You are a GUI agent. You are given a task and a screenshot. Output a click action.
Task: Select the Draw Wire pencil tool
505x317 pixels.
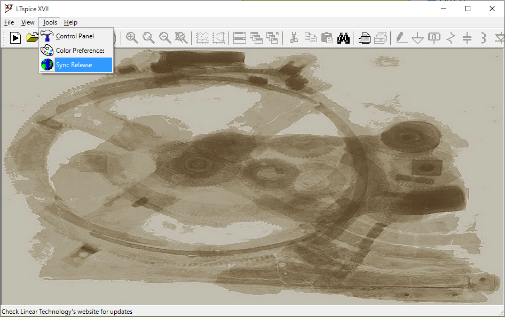[401, 38]
